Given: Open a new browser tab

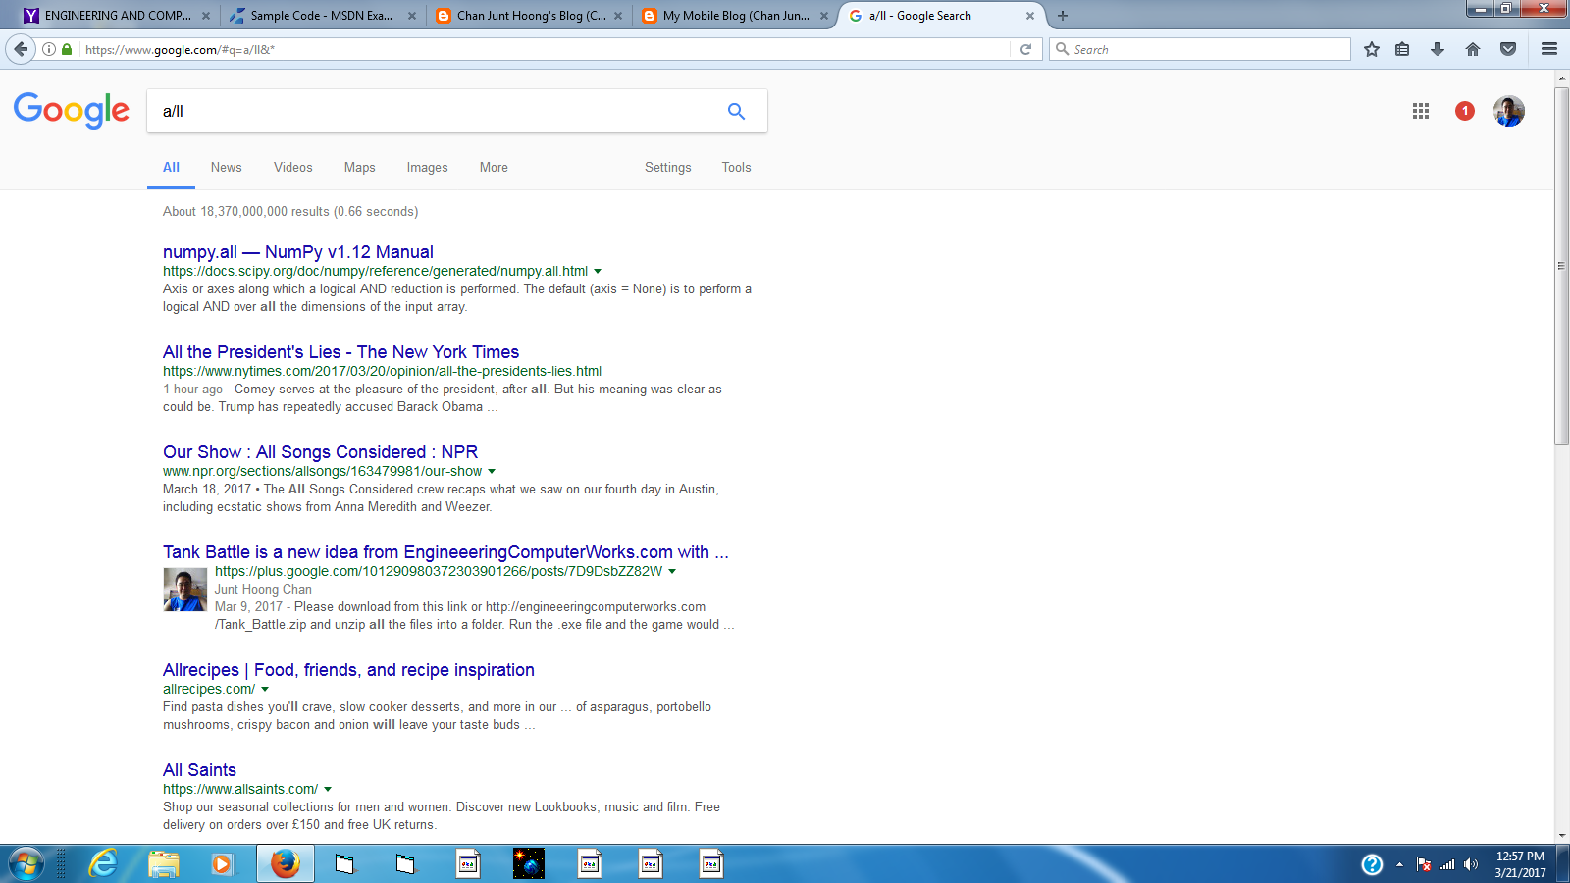Looking at the screenshot, I should tap(1063, 16).
